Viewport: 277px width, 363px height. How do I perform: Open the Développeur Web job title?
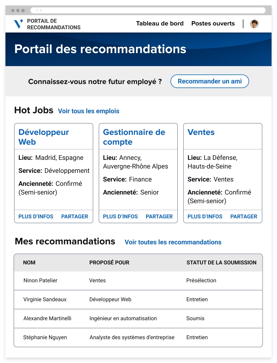[44, 137]
